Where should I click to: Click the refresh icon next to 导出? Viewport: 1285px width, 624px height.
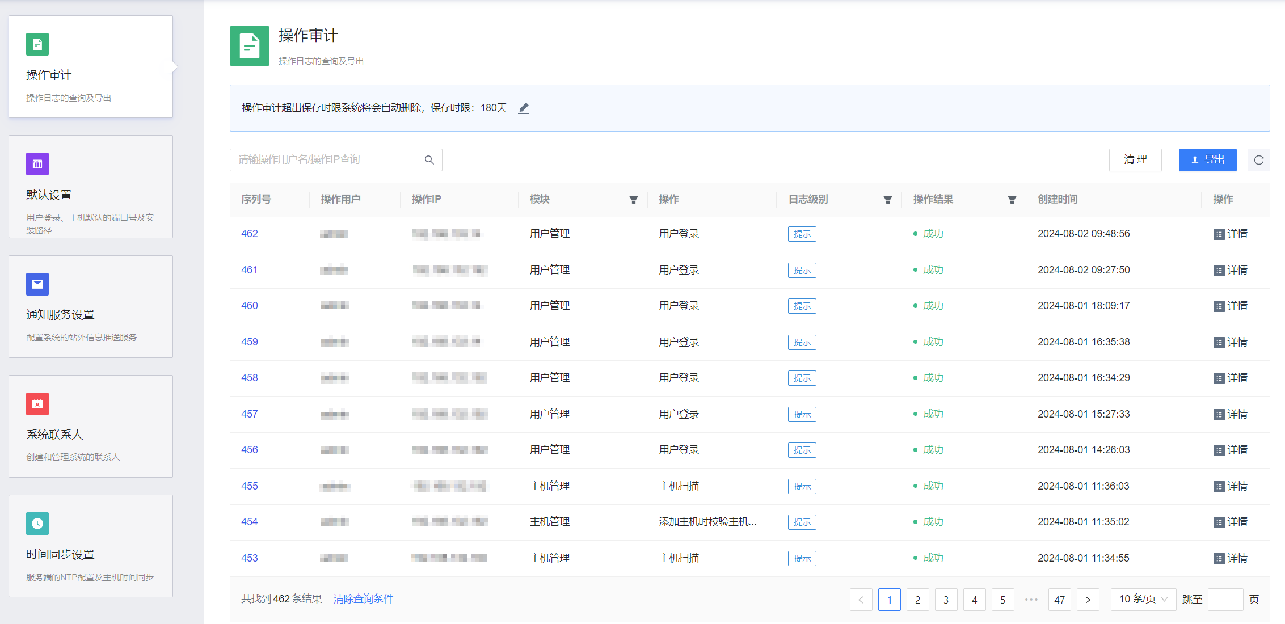click(x=1258, y=160)
